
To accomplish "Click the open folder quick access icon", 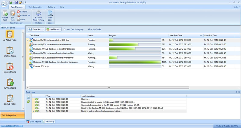I will click(x=20, y=2).
